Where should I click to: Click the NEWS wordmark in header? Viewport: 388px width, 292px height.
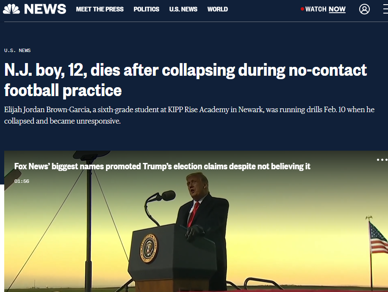45,9
